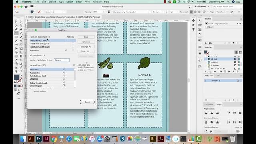Click the Search Adobe Stock field
256x144 pixels.
coord(227,6)
